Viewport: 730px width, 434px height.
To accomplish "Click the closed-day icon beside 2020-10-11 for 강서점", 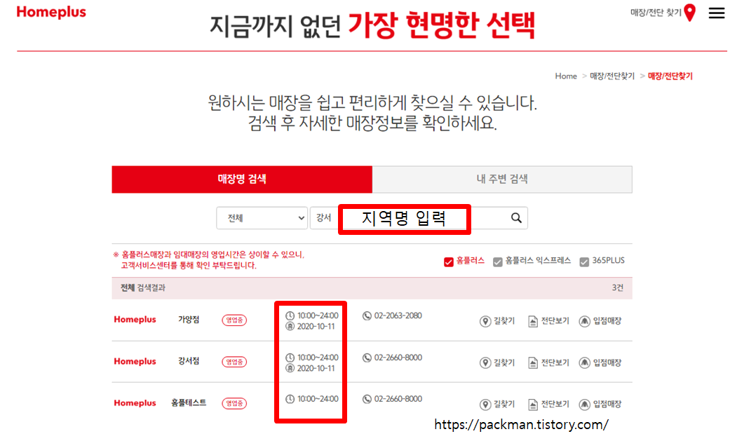I will (290, 368).
